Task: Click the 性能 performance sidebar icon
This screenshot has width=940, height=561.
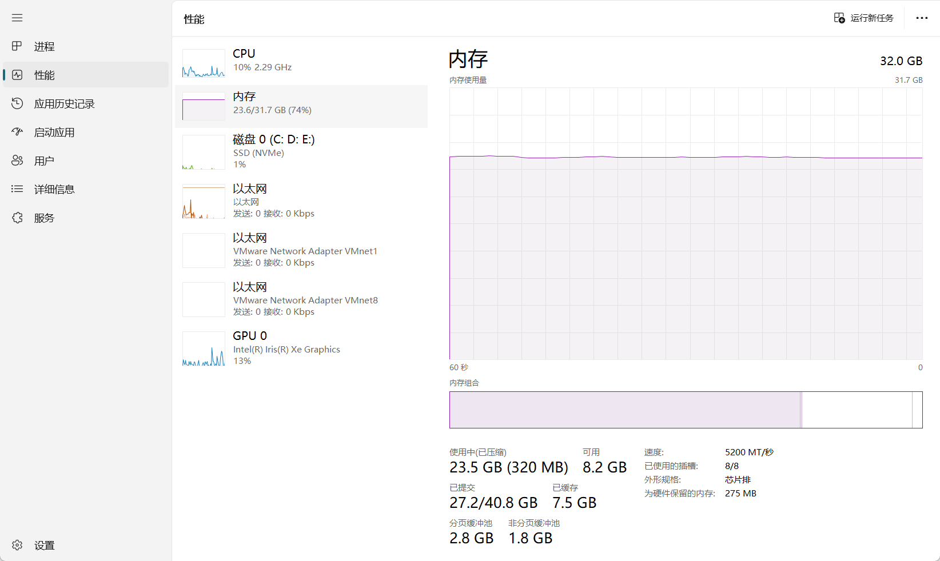Action: click(17, 75)
